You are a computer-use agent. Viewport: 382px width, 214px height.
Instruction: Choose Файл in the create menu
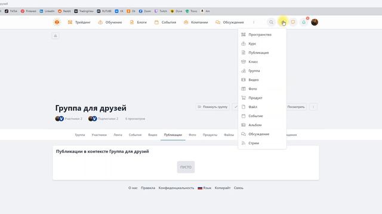262,107
